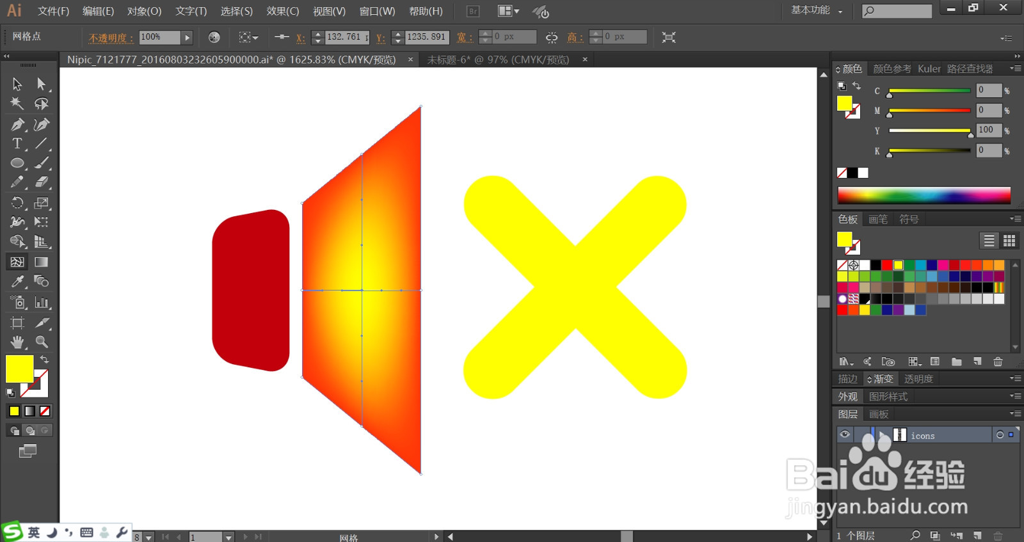Open the transform options dropdown in control bar
The height and width of the screenshot is (542, 1024).
tap(248, 37)
